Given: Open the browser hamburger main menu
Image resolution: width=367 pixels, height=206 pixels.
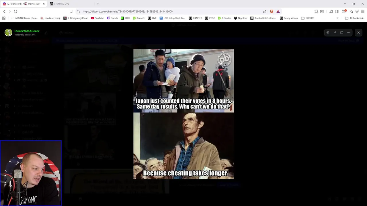Looking at the screenshot, I should [x=363, y=11].
